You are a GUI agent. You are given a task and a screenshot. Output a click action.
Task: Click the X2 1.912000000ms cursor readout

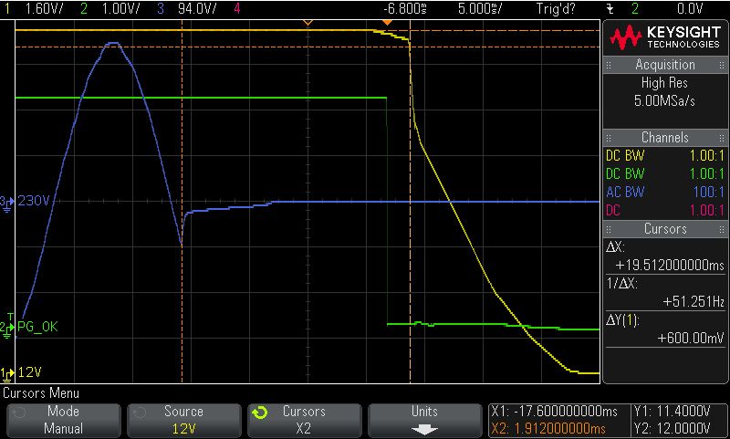(548, 428)
